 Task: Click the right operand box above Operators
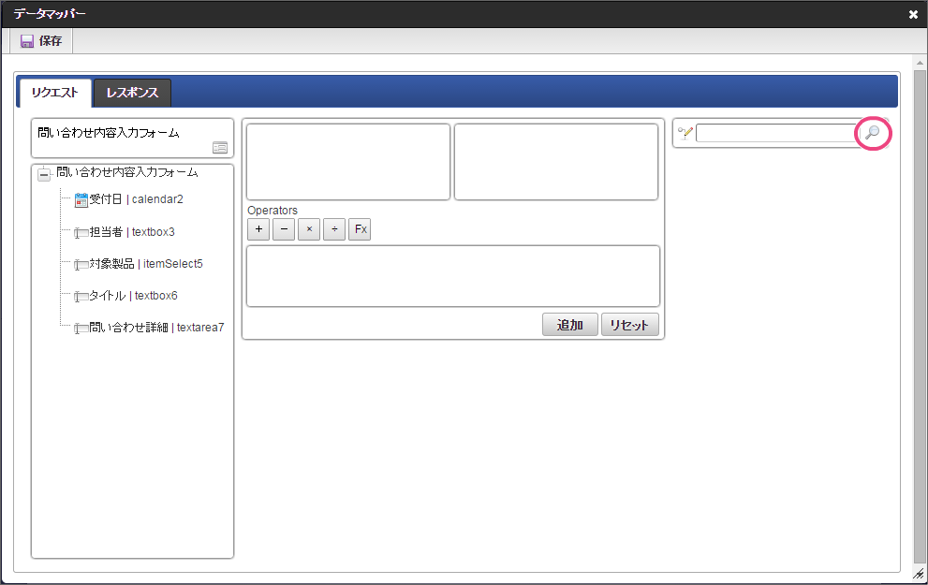click(x=556, y=162)
